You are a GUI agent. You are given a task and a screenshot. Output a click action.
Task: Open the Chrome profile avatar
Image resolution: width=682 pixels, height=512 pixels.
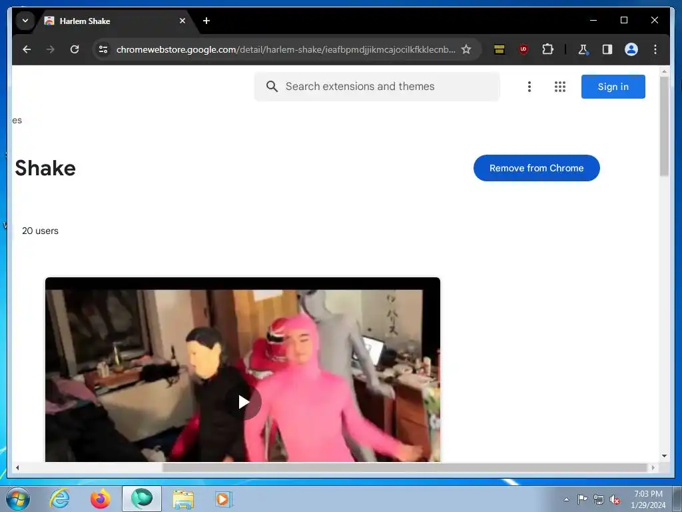click(x=631, y=49)
